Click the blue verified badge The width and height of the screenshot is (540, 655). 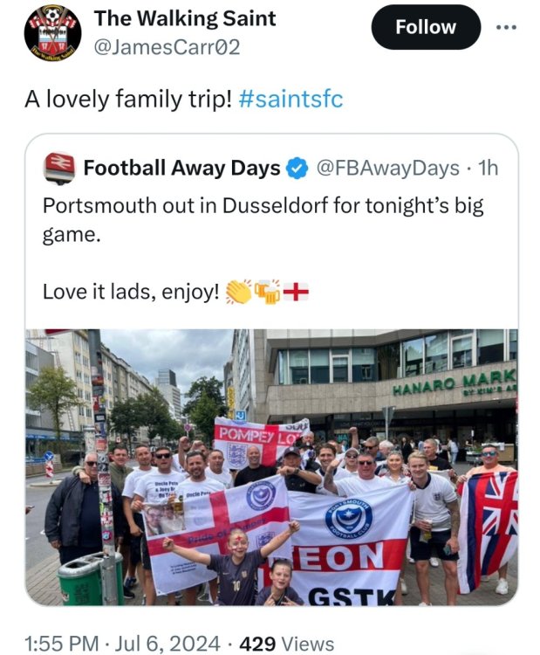[297, 168]
